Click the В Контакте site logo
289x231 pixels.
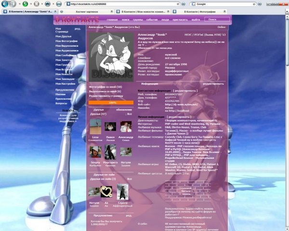coord(77,20)
